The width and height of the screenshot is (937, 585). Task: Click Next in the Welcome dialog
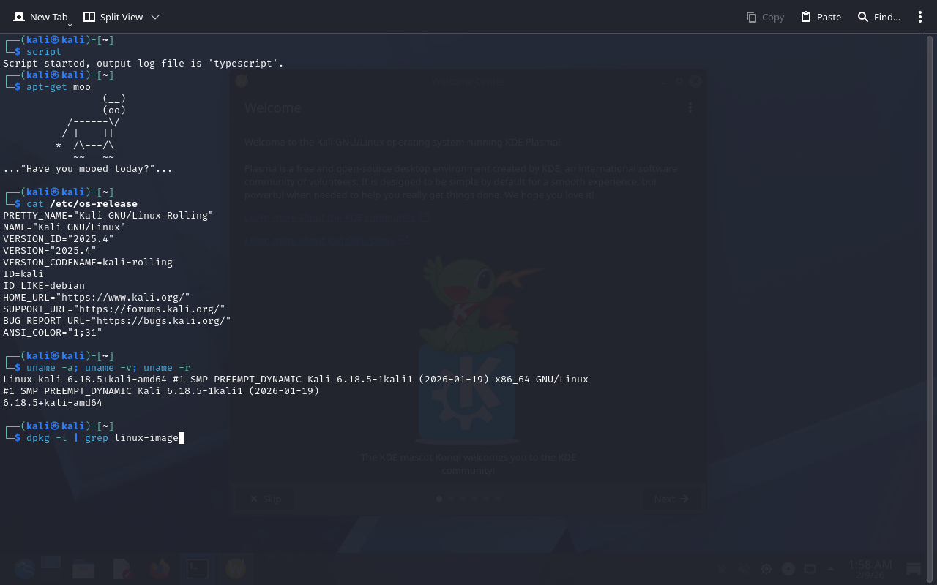[x=671, y=499]
